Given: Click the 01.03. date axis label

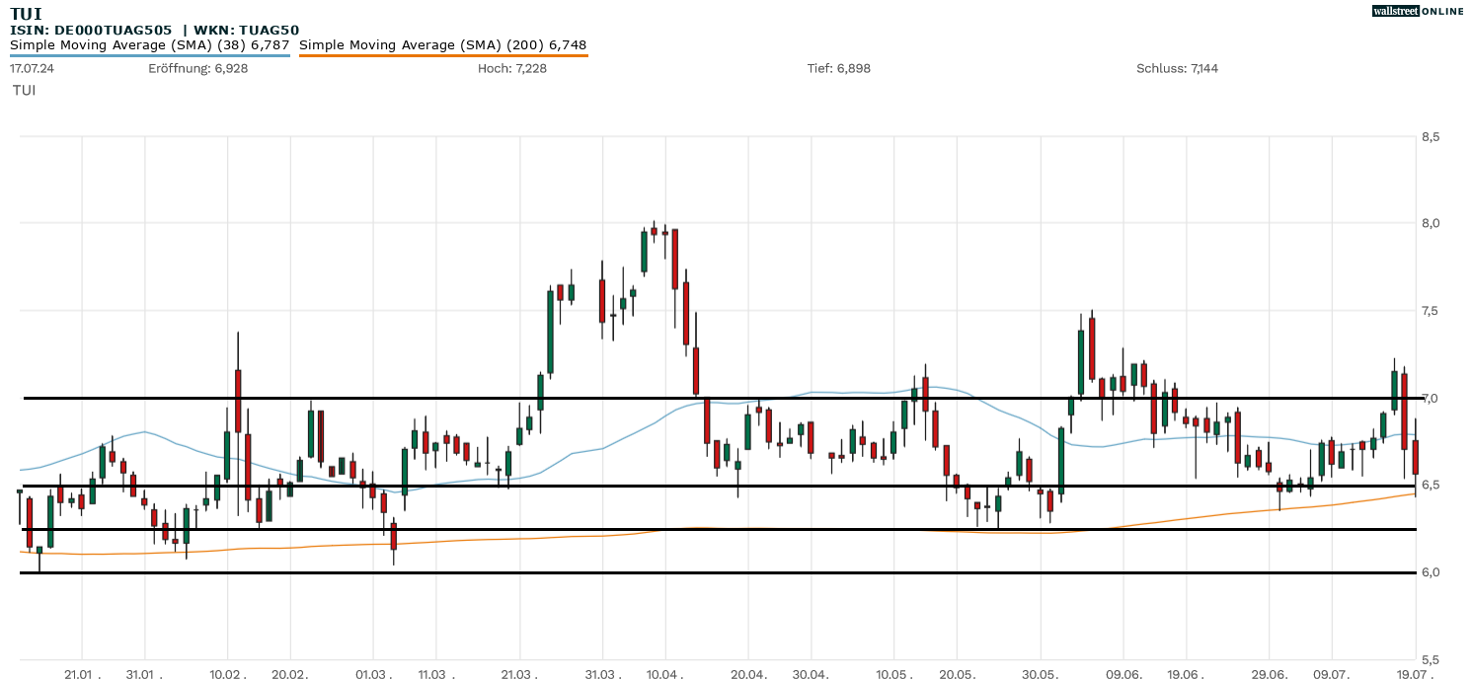Looking at the screenshot, I should [373, 674].
